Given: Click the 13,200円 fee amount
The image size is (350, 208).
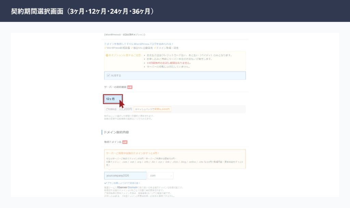Looking at the screenshot, I should (x=125, y=109).
